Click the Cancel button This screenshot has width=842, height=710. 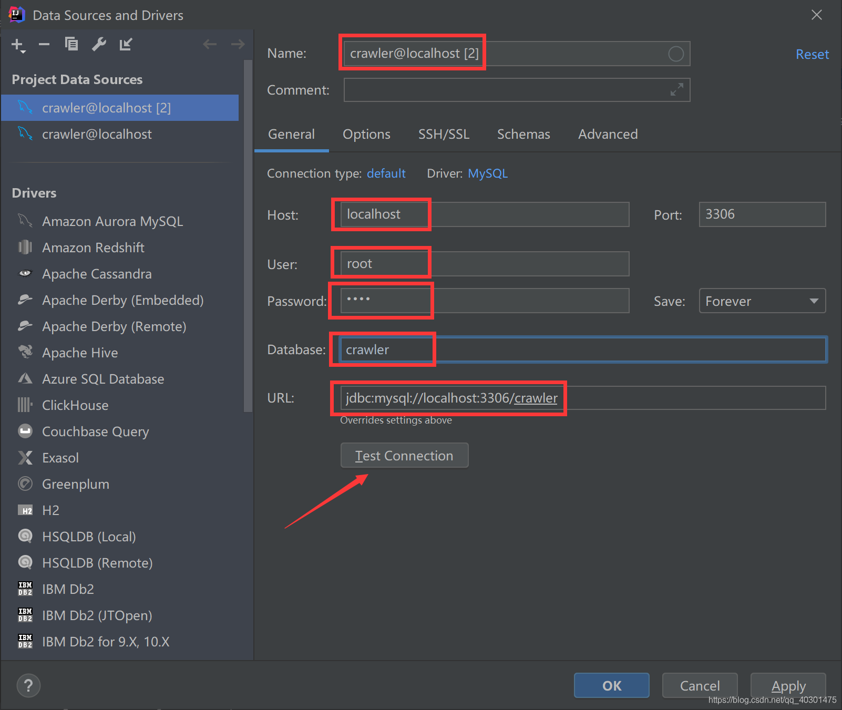[700, 685]
